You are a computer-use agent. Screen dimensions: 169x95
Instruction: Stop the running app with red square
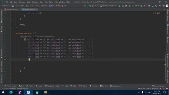(x=145, y=6)
